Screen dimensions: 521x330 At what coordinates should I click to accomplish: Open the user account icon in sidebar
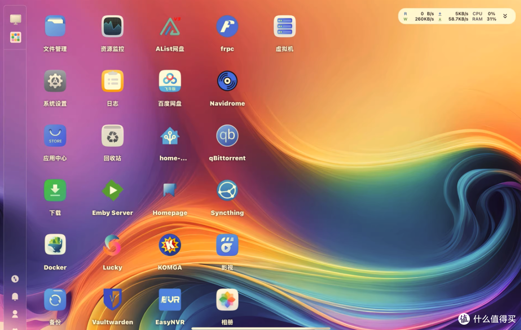point(15,314)
